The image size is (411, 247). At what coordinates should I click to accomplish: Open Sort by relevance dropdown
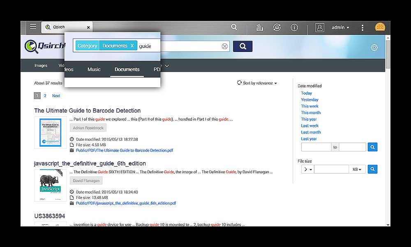pos(257,83)
